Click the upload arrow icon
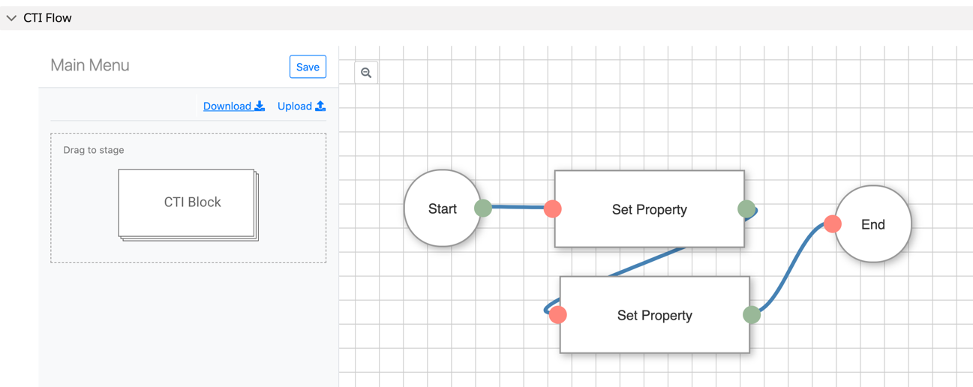 click(320, 106)
